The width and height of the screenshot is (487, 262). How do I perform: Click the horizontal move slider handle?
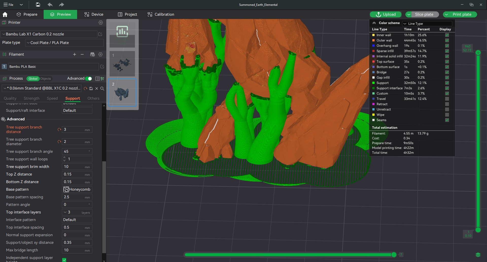click(394, 255)
